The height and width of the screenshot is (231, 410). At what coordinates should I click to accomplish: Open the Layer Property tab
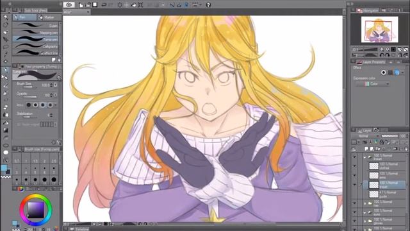(x=371, y=62)
